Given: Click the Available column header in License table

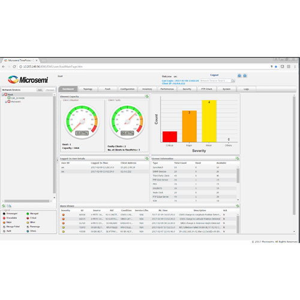Looking at the screenshot, I should pos(221,163).
